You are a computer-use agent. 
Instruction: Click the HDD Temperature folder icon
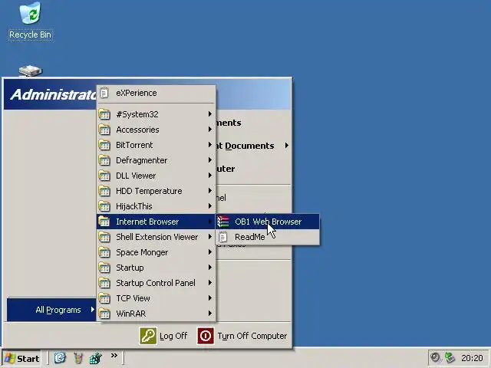[104, 191]
